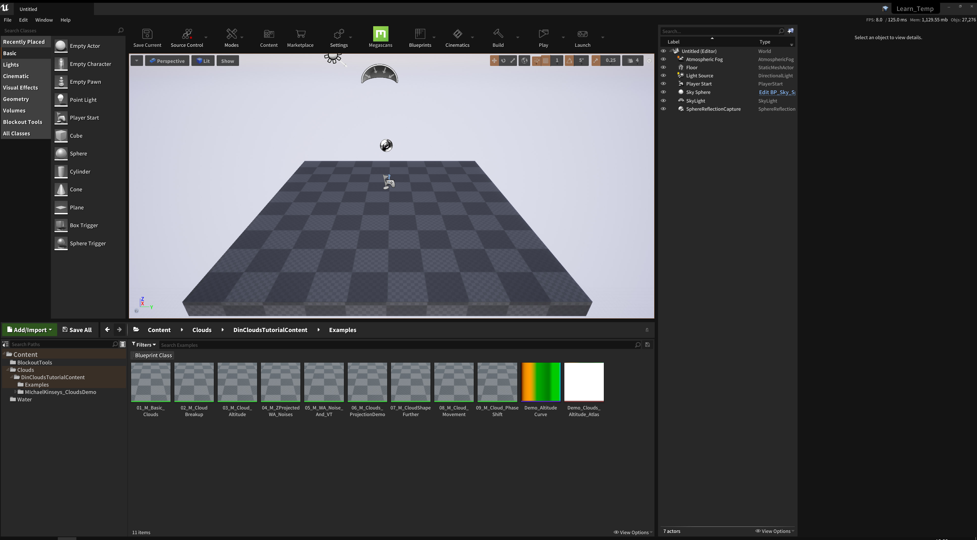Collapse the DinCloudsTutorialContent folder tree

tap(12, 377)
